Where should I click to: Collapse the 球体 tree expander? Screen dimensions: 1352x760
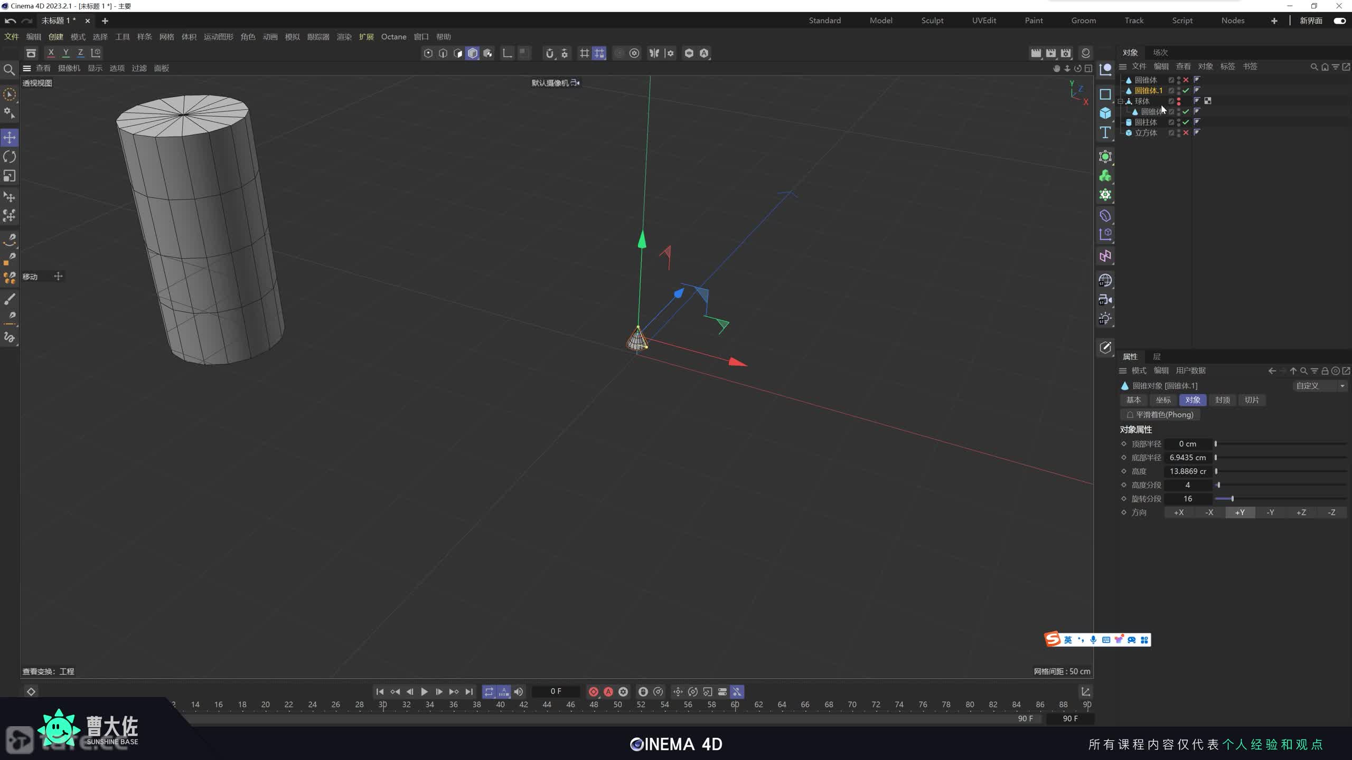coord(1121,101)
